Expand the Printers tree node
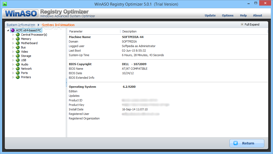This screenshot has height=154, width=273. [x=13, y=77]
